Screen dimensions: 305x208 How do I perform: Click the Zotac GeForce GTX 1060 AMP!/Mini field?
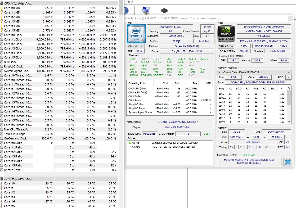coord(264,27)
